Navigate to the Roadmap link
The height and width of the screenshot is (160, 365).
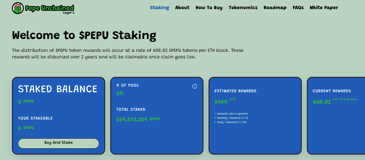tap(275, 8)
